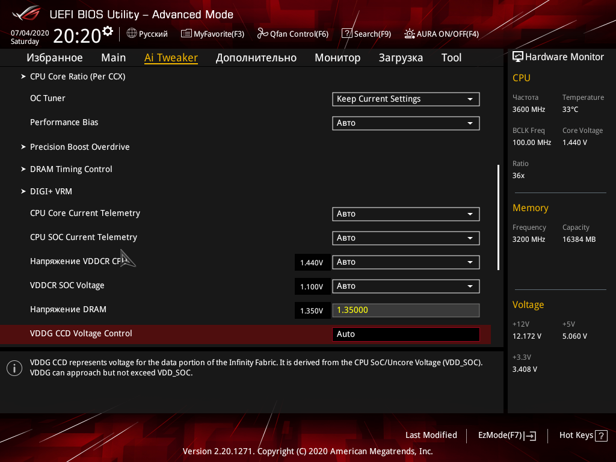
Task: Click the 33°C temperature value
Action: tap(570, 109)
